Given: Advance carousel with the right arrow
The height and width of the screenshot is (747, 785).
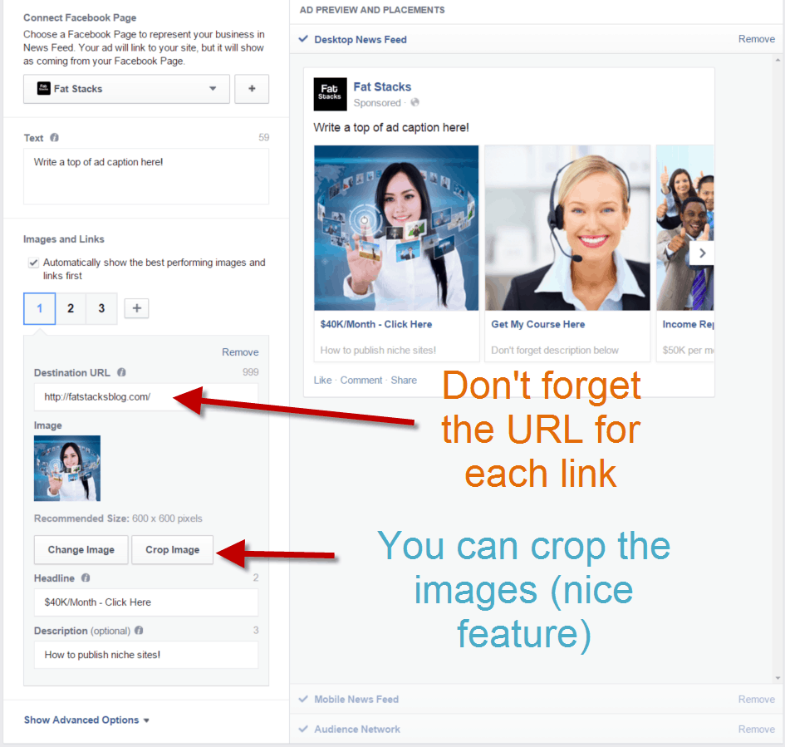Looking at the screenshot, I should 702,253.
